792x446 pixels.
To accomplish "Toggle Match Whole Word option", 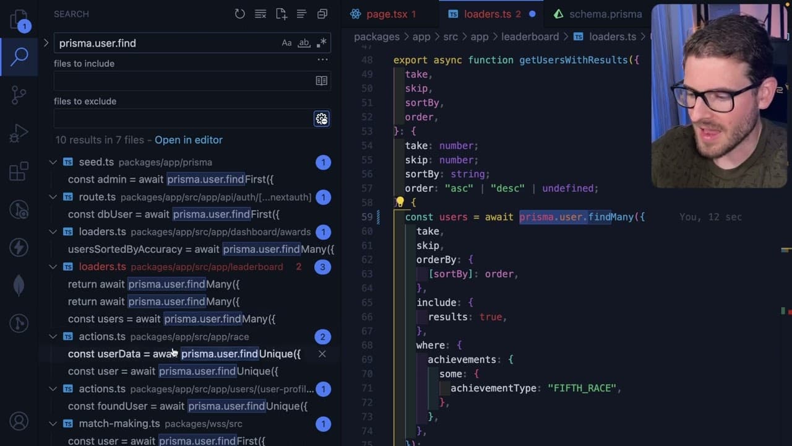I will click(304, 43).
